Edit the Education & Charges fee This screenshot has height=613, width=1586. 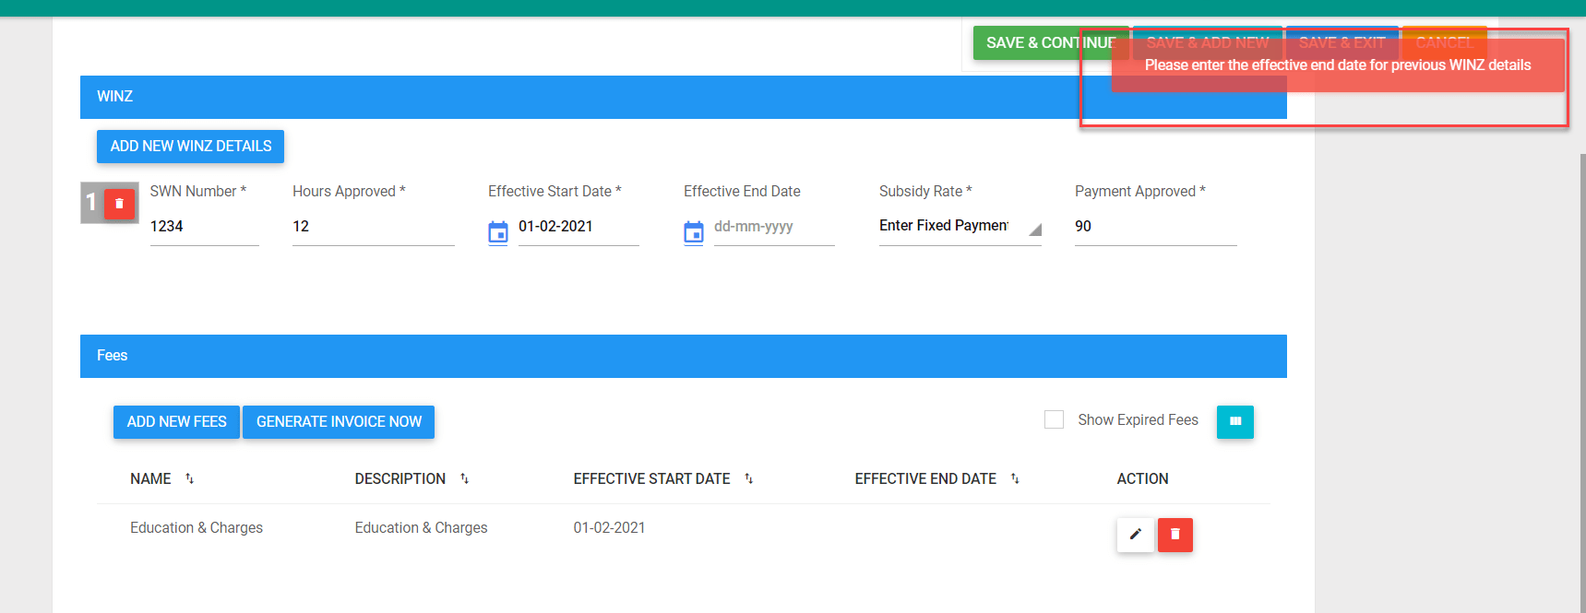coord(1136,535)
